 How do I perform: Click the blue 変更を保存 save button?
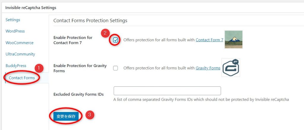pos(66,116)
